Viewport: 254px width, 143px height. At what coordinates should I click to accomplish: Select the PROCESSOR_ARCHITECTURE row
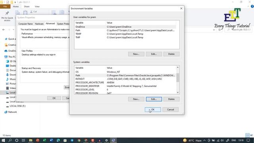pyautogui.click(x=125, y=83)
